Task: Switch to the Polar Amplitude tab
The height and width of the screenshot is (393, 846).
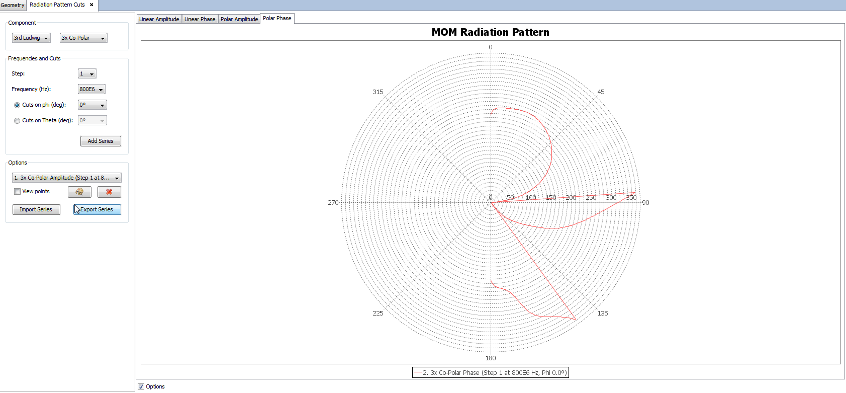Action: pos(239,19)
